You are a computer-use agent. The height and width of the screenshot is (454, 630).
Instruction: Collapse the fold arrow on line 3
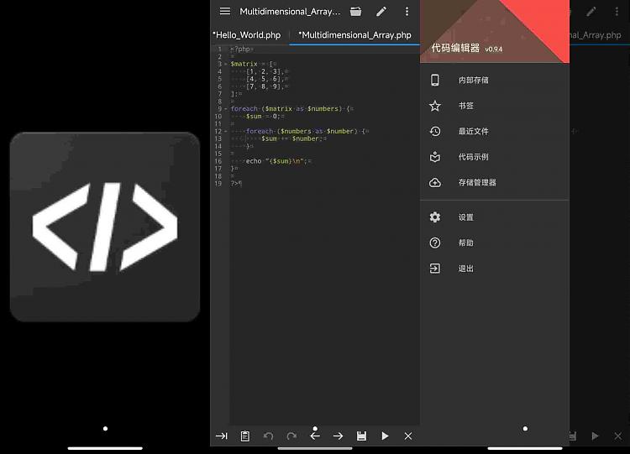point(226,64)
